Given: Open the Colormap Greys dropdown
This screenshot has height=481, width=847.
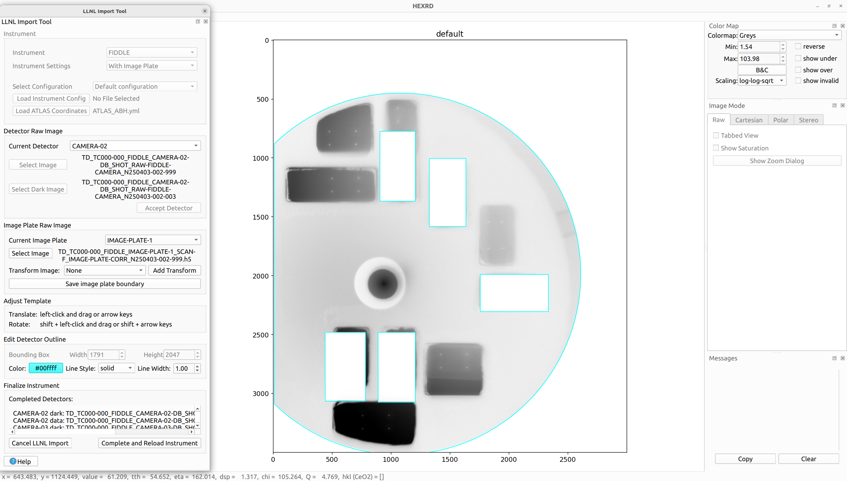Looking at the screenshot, I should 789,35.
